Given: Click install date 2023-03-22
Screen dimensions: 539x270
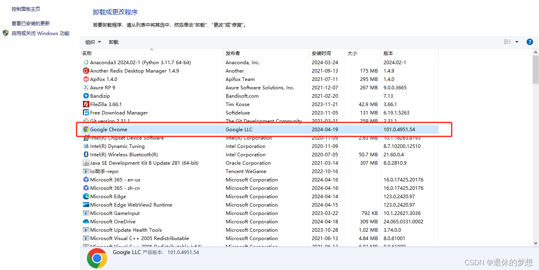Looking at the screenshot, I should [x=325, y=213].
